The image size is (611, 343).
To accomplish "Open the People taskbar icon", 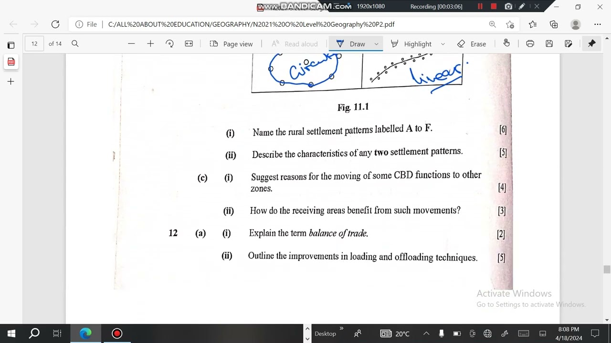I will point(358,333).
